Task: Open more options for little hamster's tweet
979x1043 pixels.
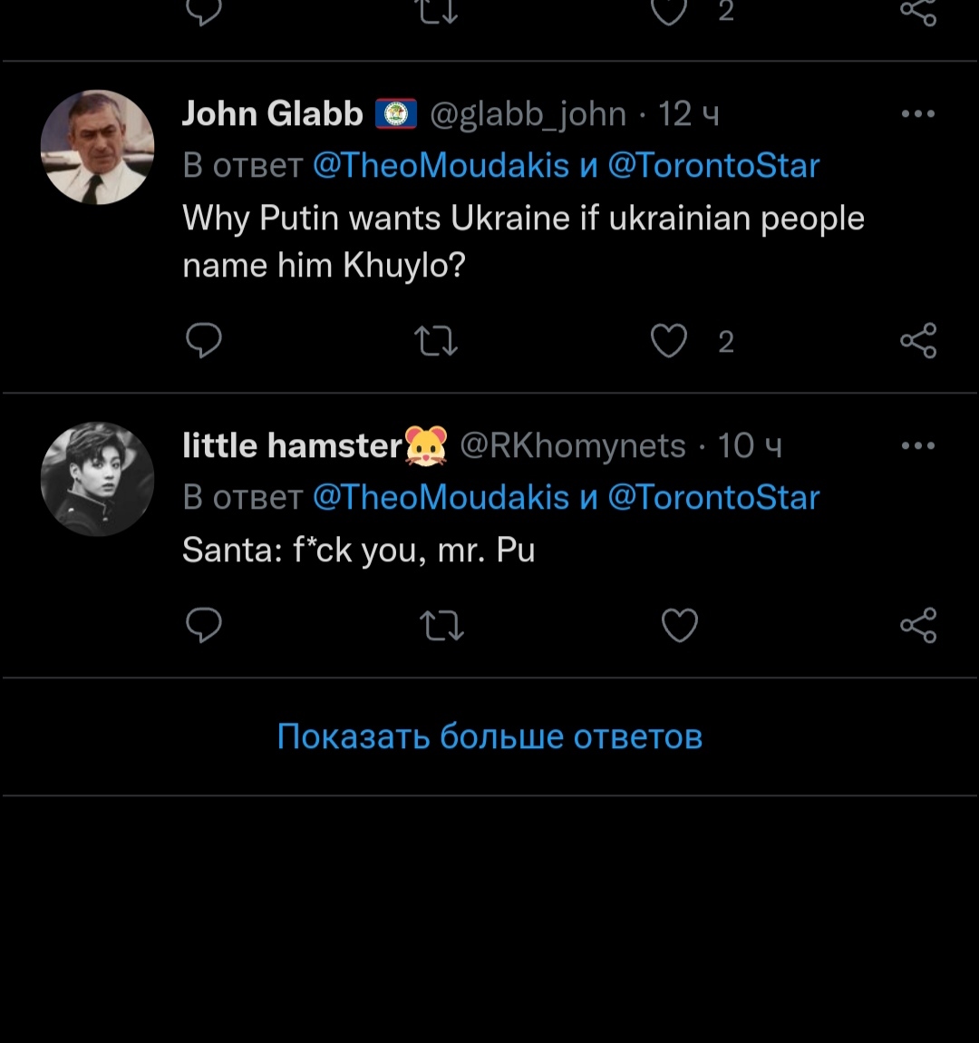Action: pyautogui.click(x=917, y=446)
